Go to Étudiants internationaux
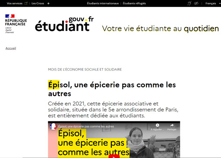This screenshot has width=221, height=158. pyautogui.click(x=103, y=3)
